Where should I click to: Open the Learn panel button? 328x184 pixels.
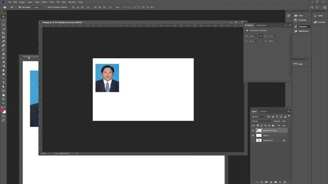tap(319, 16)
